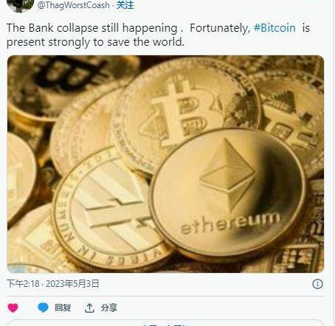The width and height of the screenshot is (335, 326).
Task: Click the share upload arrow icon
Action: (89, 308)
